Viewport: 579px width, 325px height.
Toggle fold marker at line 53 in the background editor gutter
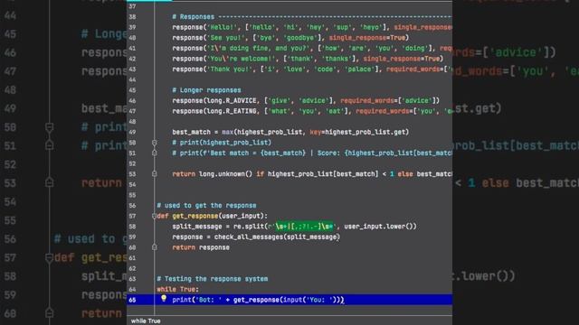click(49, 182)
